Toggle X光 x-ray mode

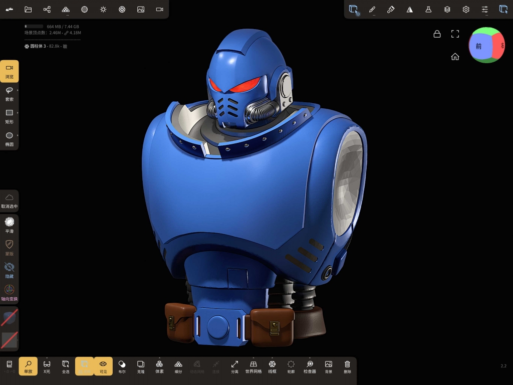pos(47,366)
